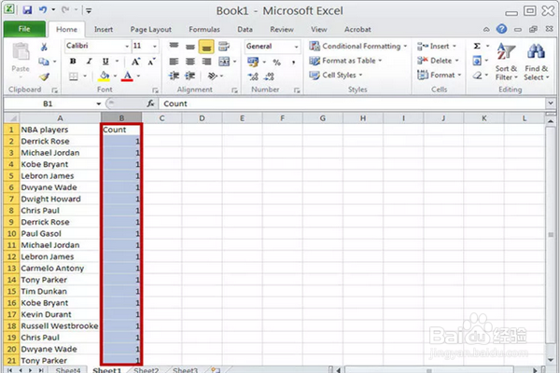The height and width of the screenshot is (373, 560).
Task: Select Middle Align icon
Action: [190, 47]
